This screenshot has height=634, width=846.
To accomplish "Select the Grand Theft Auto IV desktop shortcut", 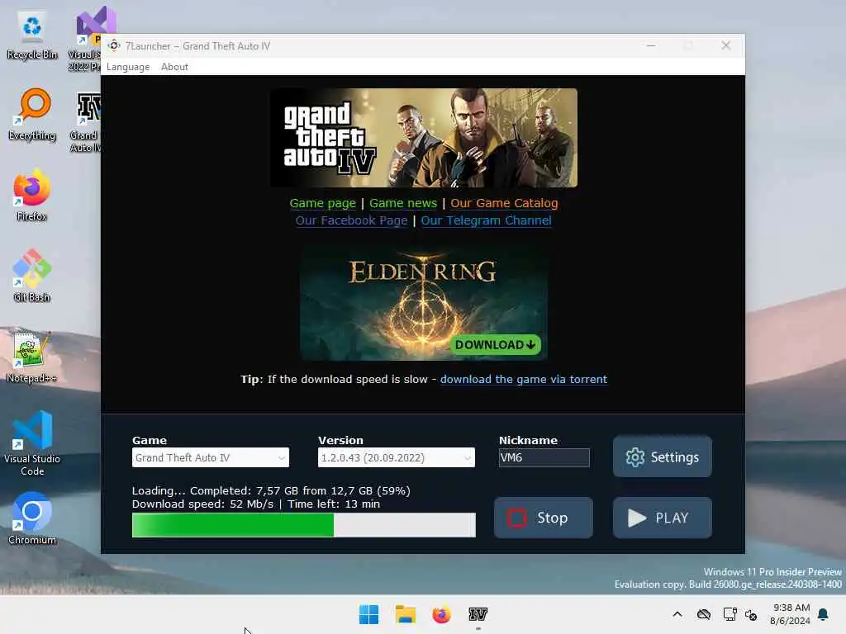I will 86,122.
